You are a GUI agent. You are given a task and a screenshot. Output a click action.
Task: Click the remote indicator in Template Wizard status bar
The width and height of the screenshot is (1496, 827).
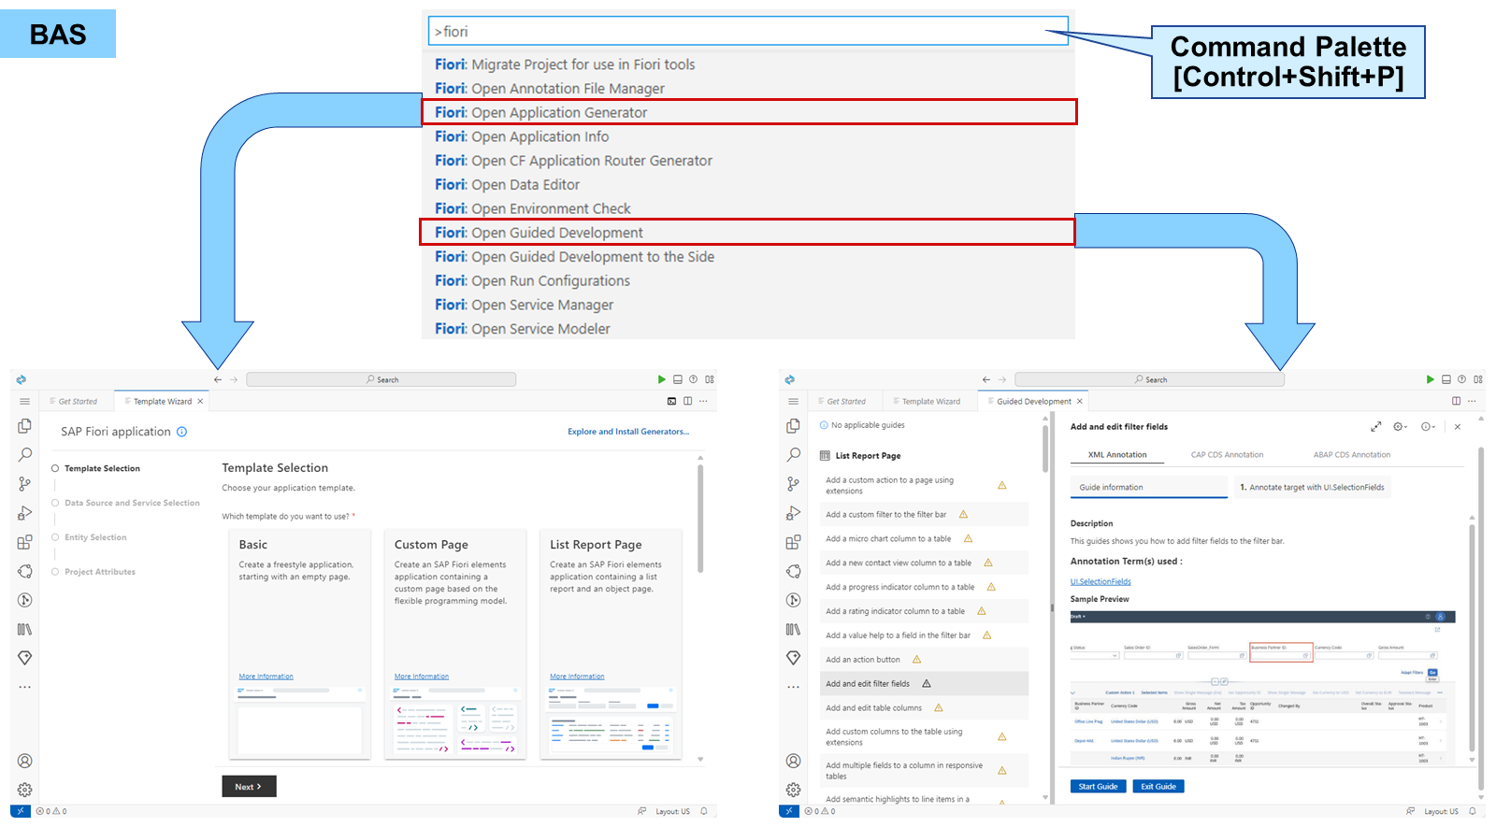(x=21, y=811)
